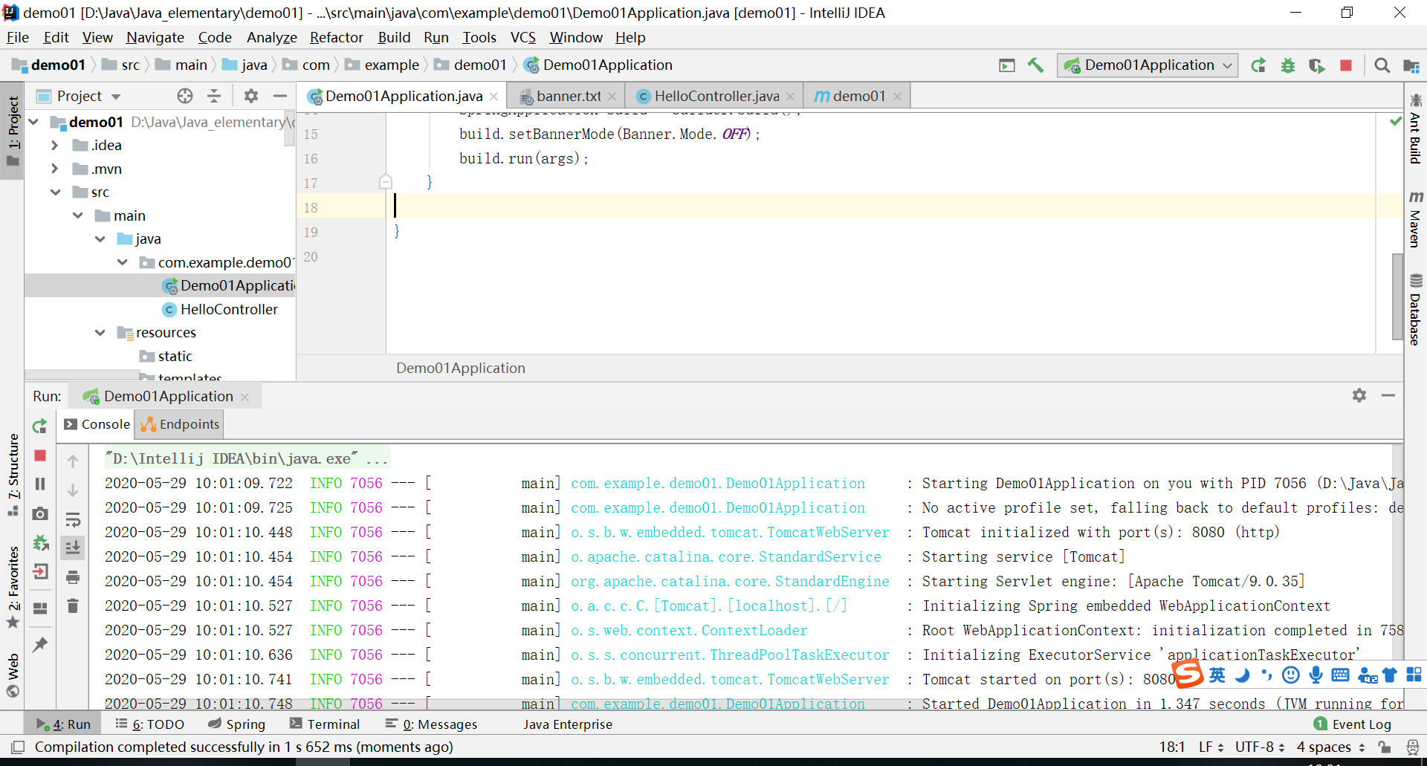Open the Analyze menu

point(271,37)
